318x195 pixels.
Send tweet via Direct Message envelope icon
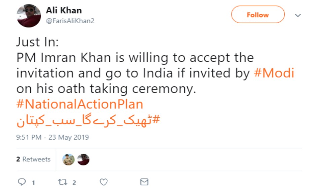tap(144, 182)
